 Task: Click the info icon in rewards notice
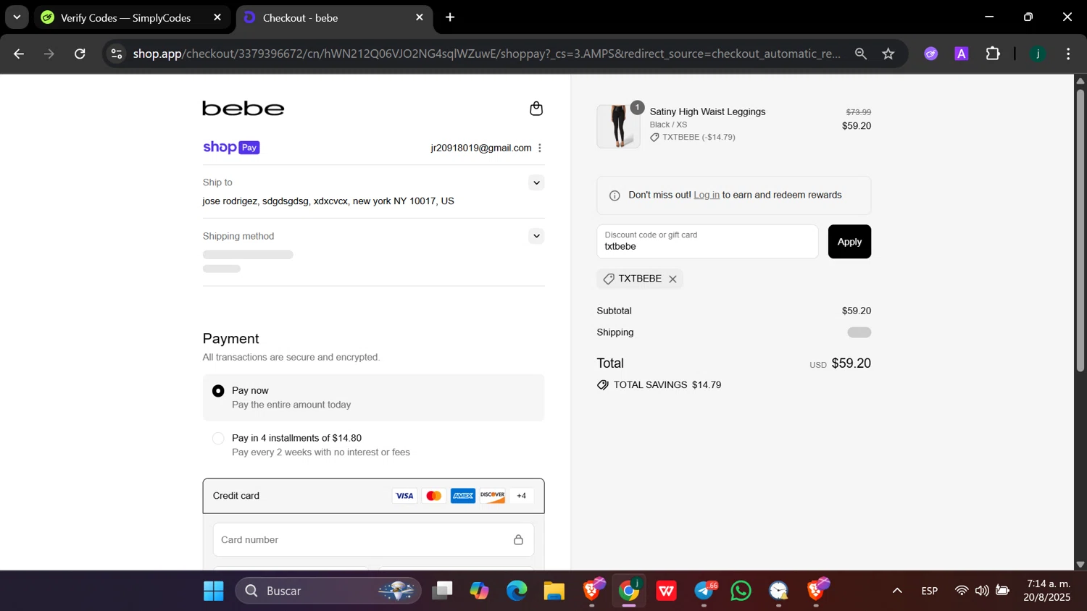point(615,195)
